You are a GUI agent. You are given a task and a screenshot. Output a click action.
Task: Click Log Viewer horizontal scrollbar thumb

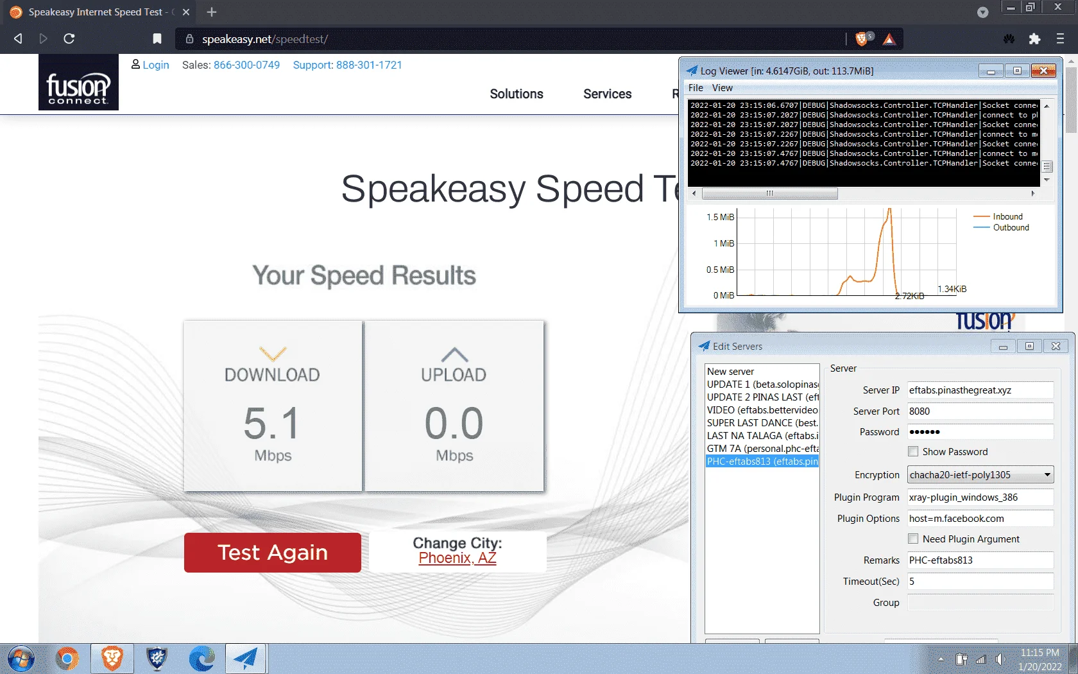(769, 193)
